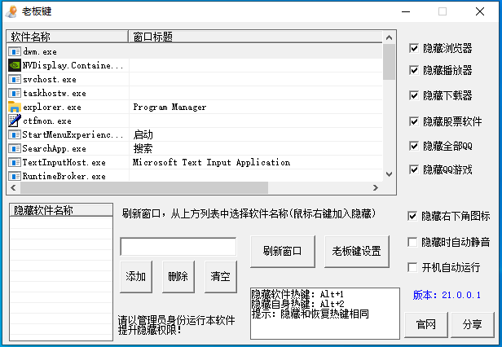Click the dwm.exe process icon
Image resolution: width=502 pixels, height=347 pixels.
pos(15,51)
